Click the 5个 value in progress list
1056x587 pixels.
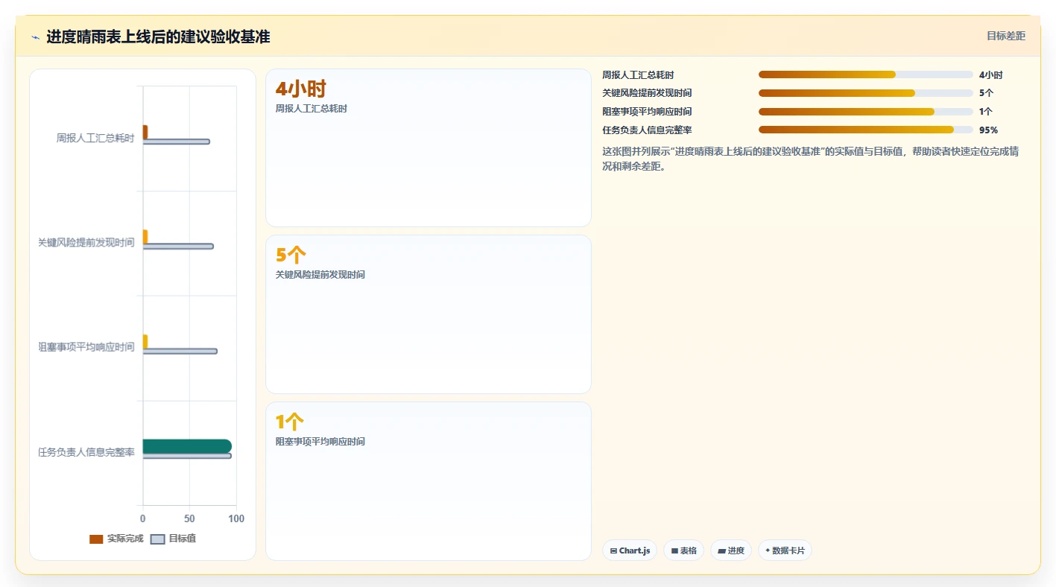click(x=986, y=93)
